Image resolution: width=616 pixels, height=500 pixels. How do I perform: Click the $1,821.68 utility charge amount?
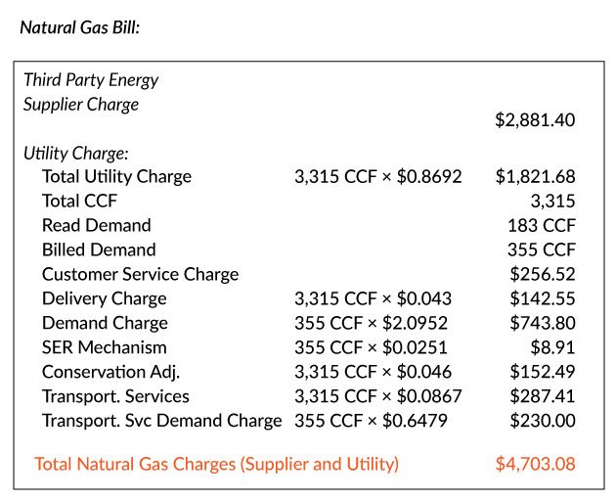(x=535, y=177)
